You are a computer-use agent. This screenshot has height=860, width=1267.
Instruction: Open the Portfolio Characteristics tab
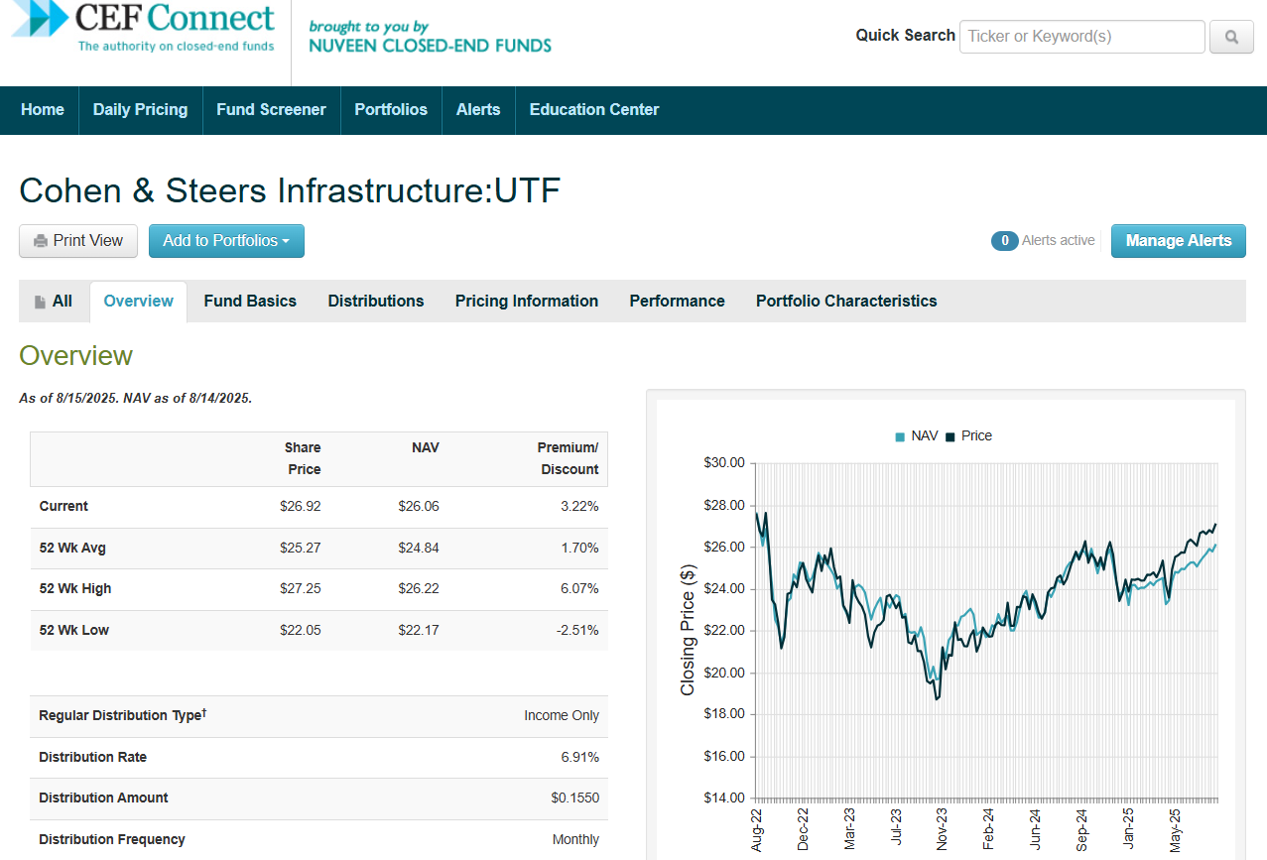pyautogui.click(x=846, y=302)
